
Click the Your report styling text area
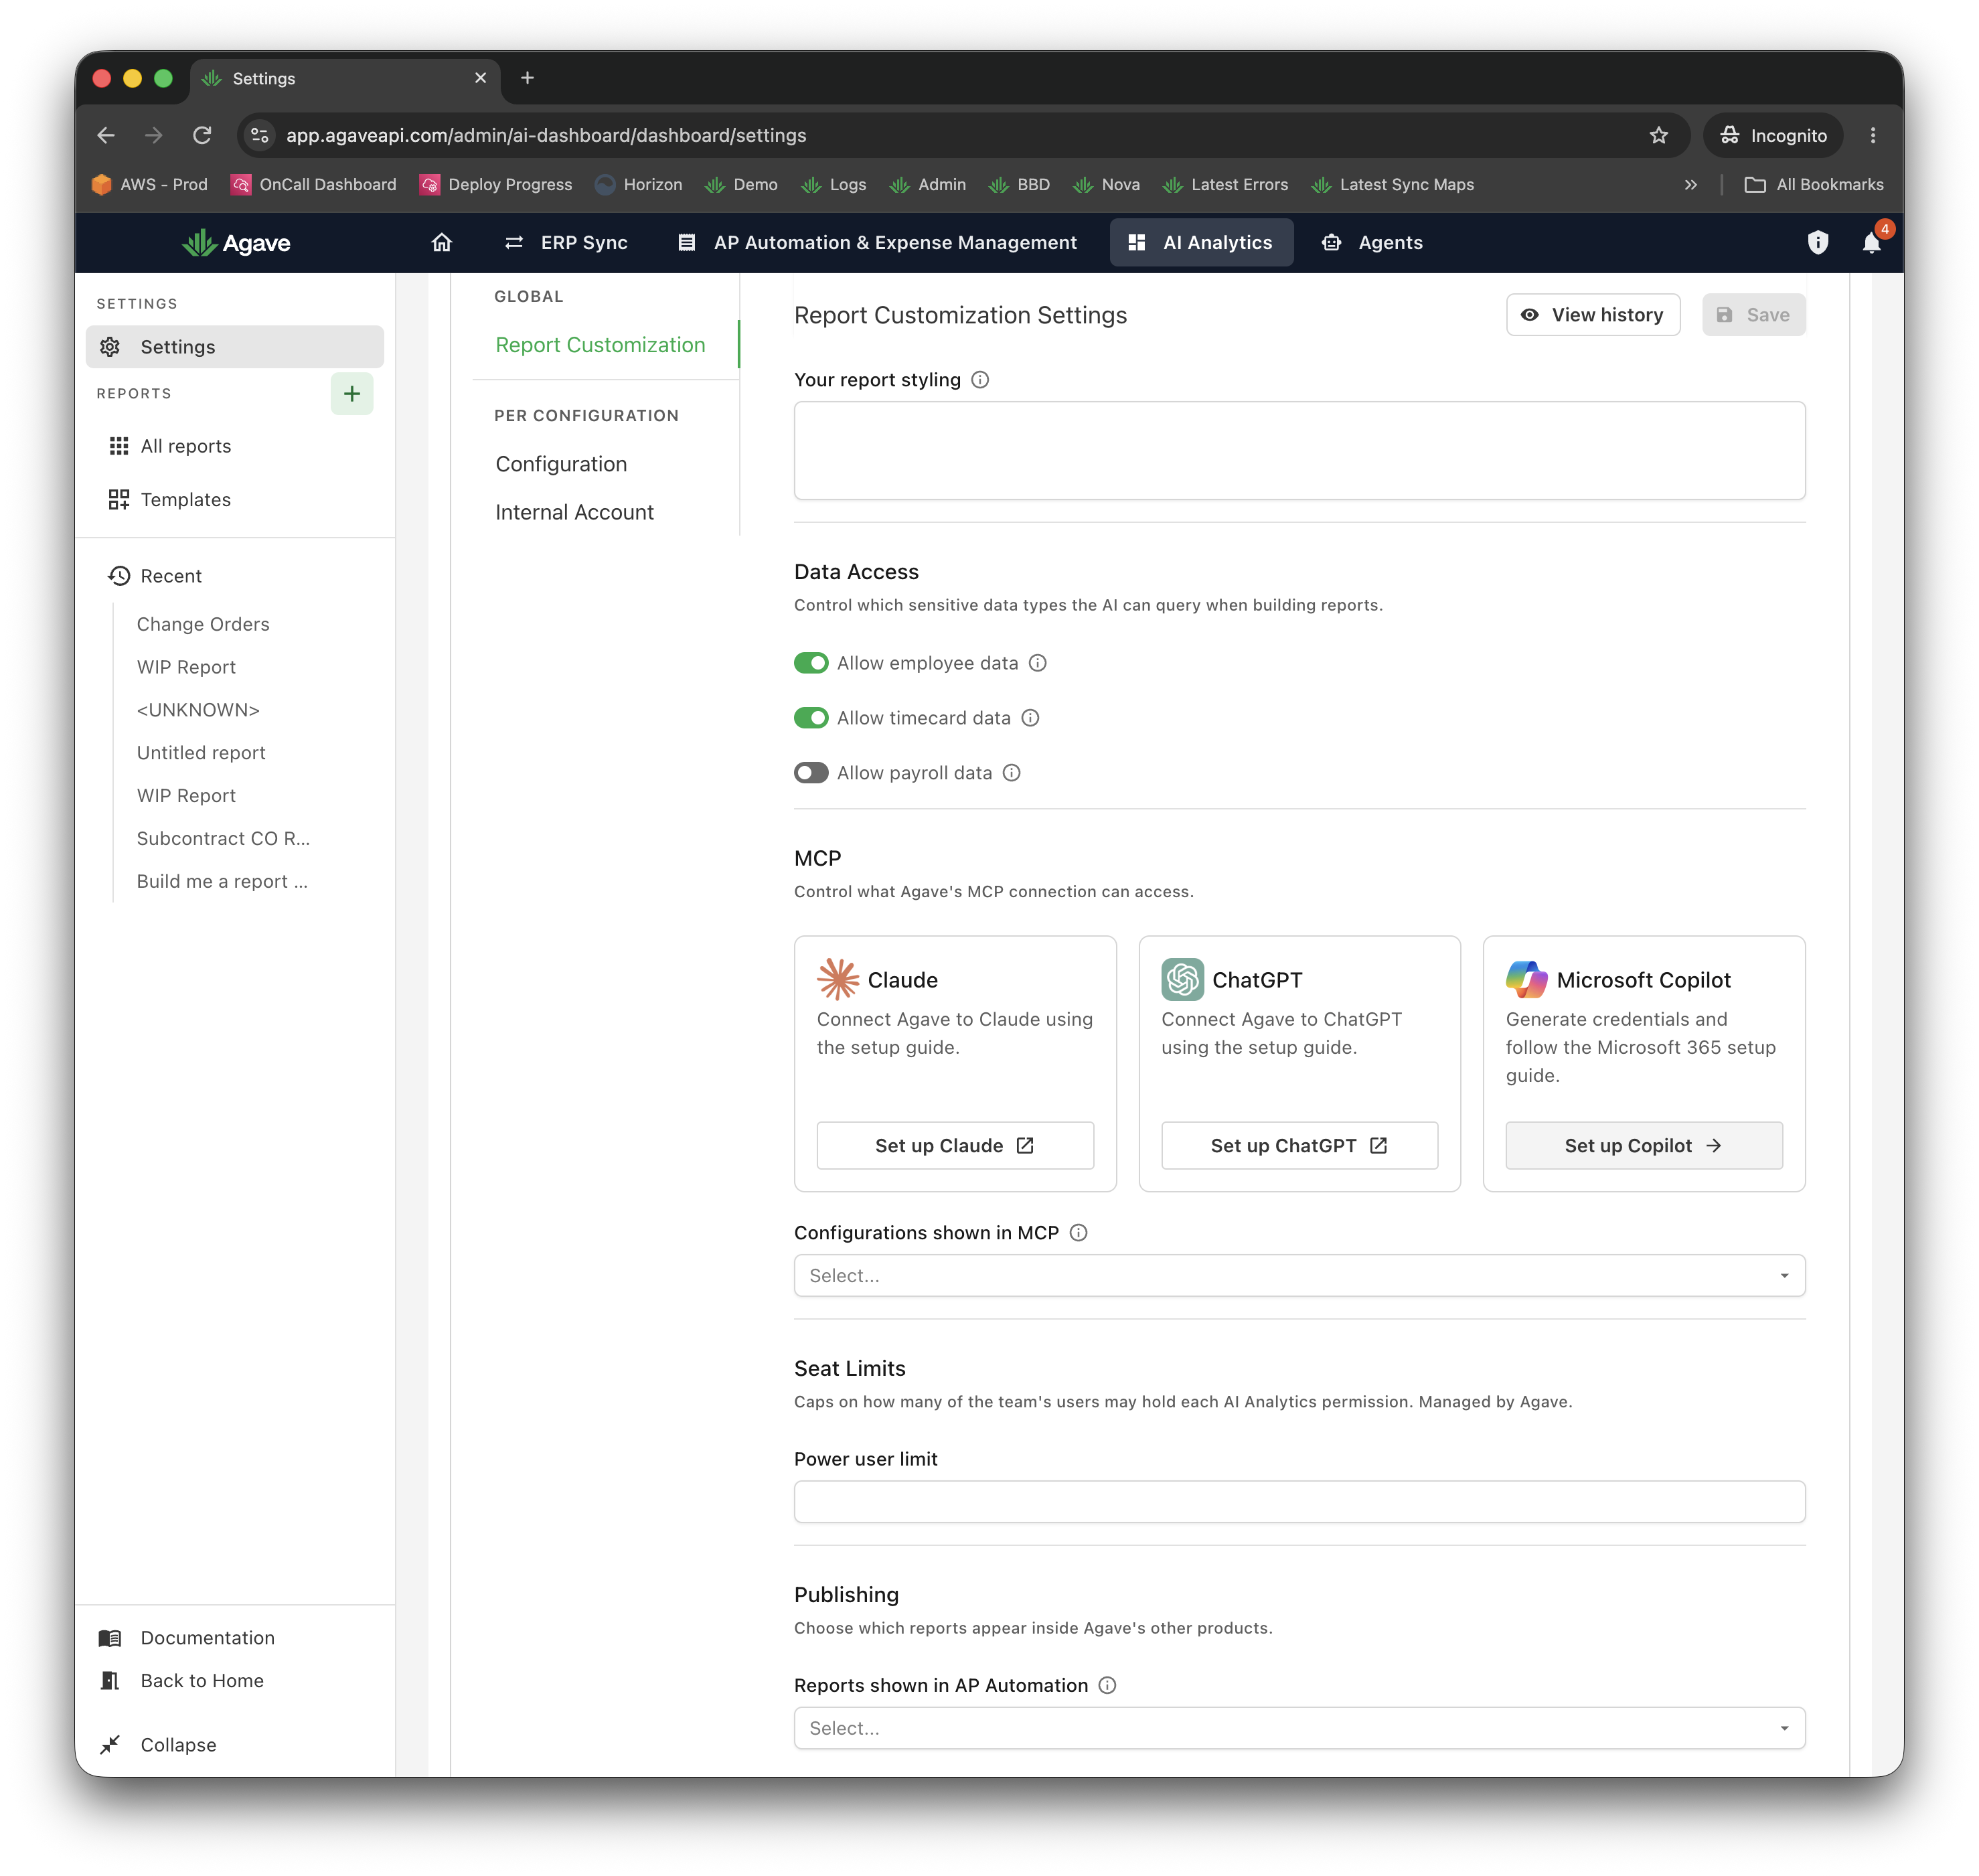pos(1299,451)
